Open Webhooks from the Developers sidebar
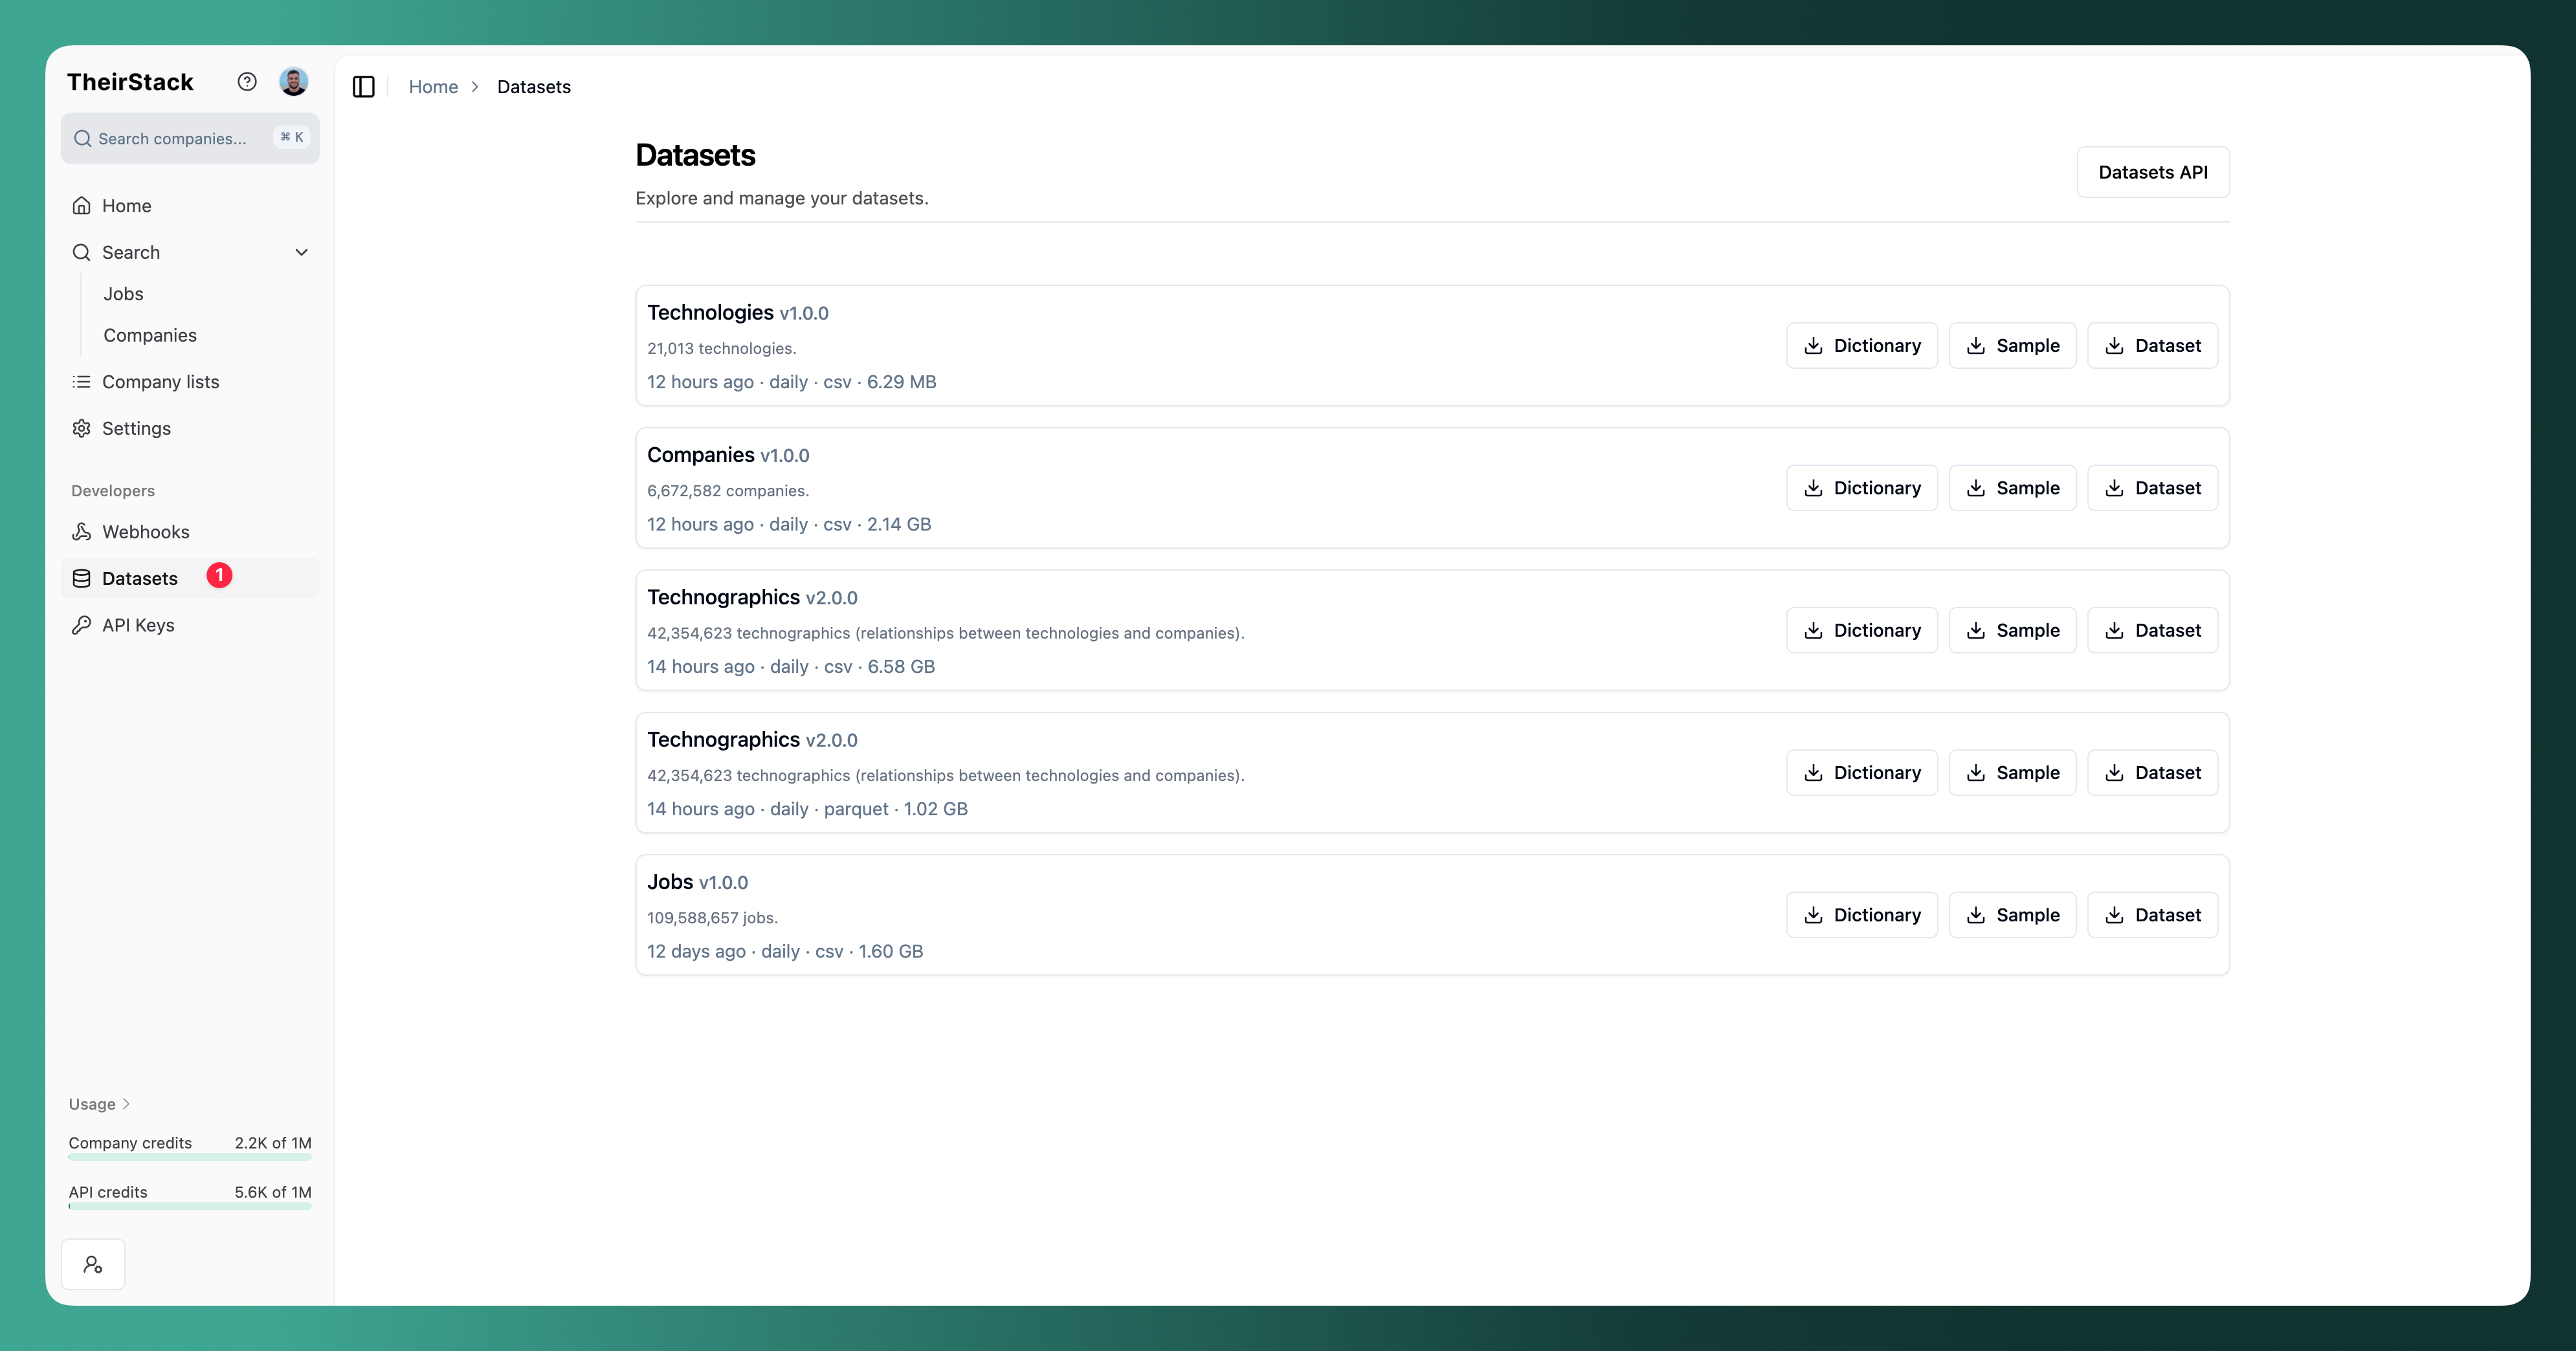 tap(146, 531)
